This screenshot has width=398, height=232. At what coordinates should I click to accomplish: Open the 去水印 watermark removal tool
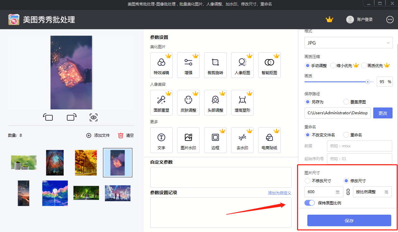[x=242, y=140]
